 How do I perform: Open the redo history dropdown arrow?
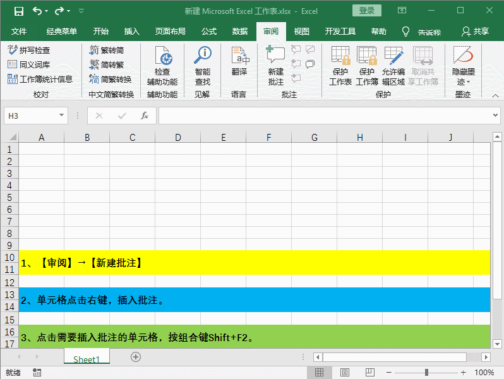(x=68, y=11)
